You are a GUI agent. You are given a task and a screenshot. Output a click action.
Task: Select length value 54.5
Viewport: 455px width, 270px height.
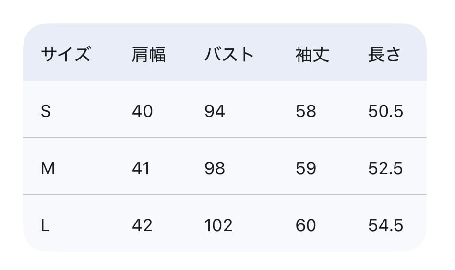tap(385, 225)
